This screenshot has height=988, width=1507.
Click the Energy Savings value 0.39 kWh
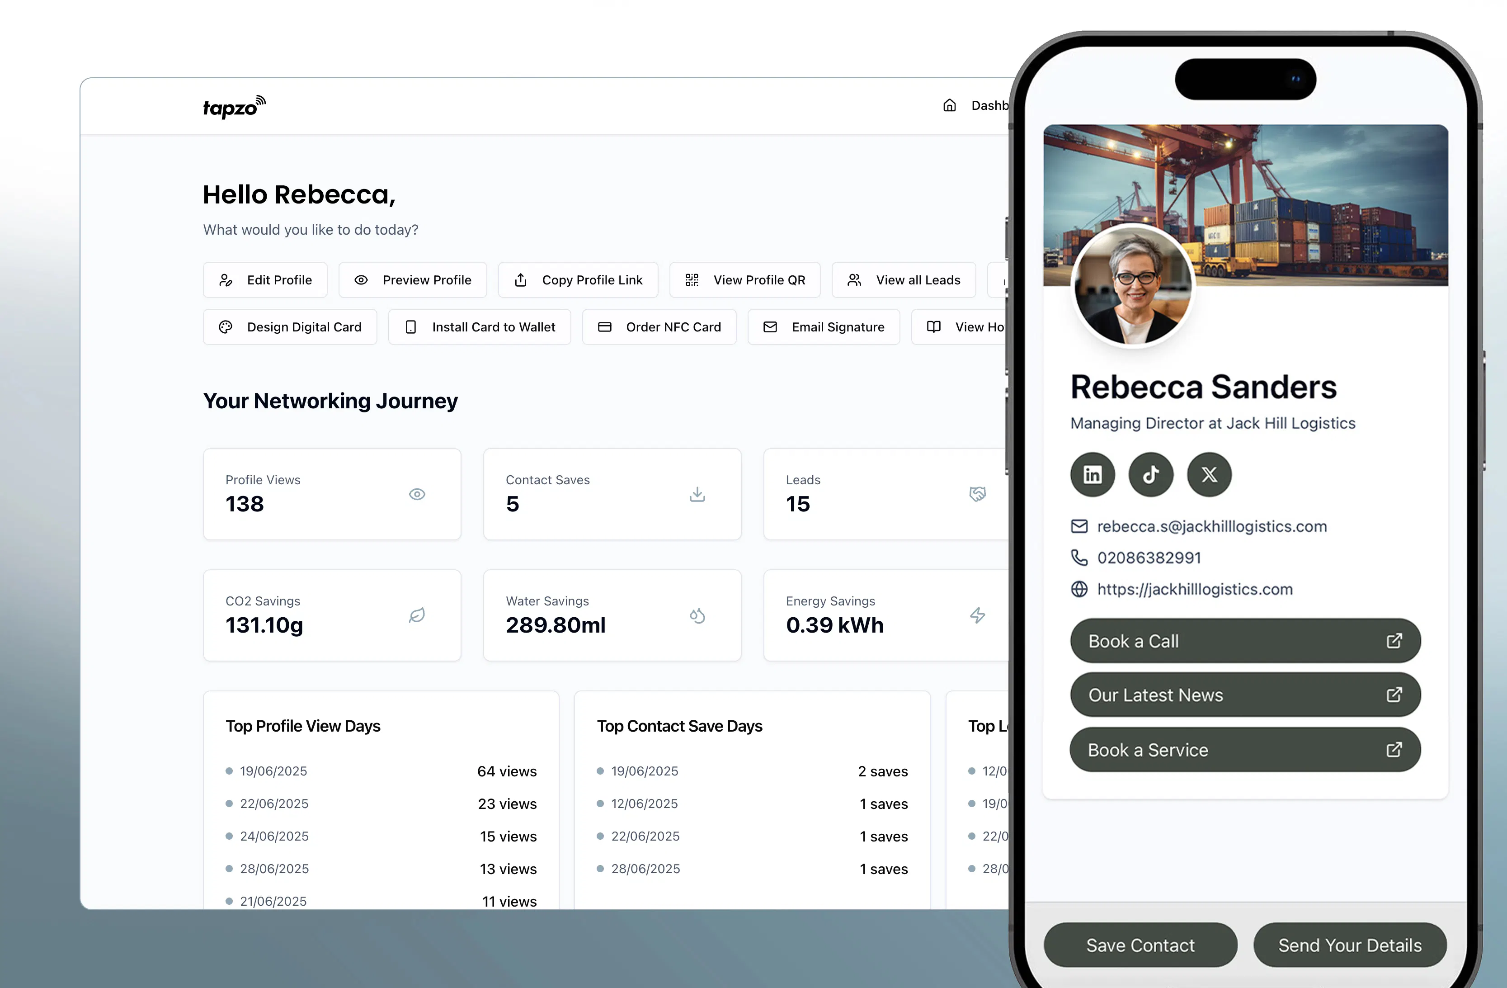coord(834,625)
